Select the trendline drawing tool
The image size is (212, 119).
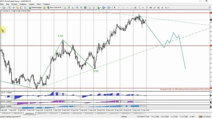coord(131,8)
